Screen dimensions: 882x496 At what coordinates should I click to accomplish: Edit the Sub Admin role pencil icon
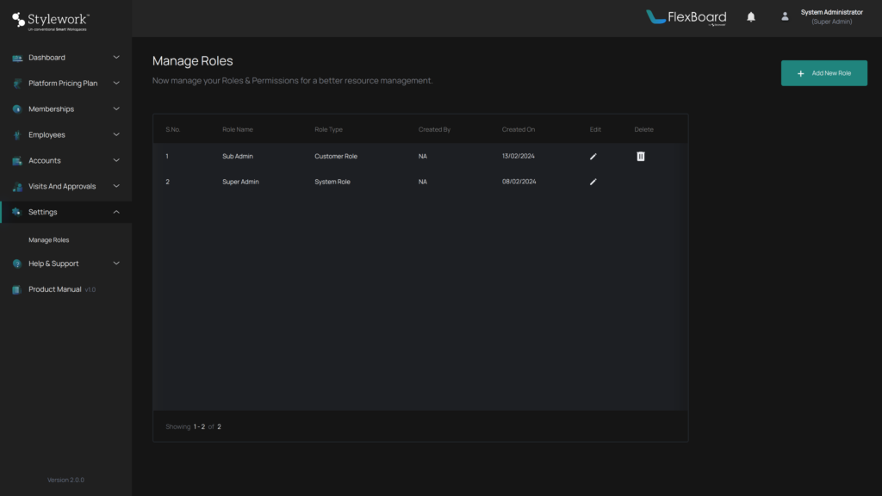[x=593, y=157]
